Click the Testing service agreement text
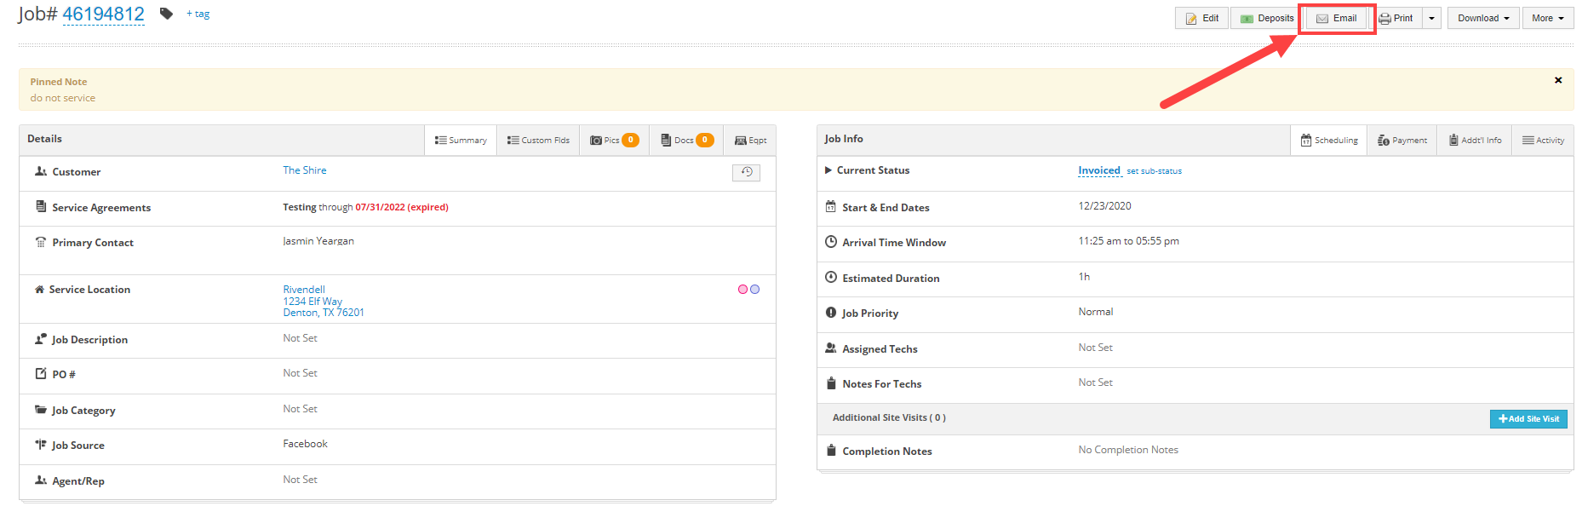 point(300,207)
